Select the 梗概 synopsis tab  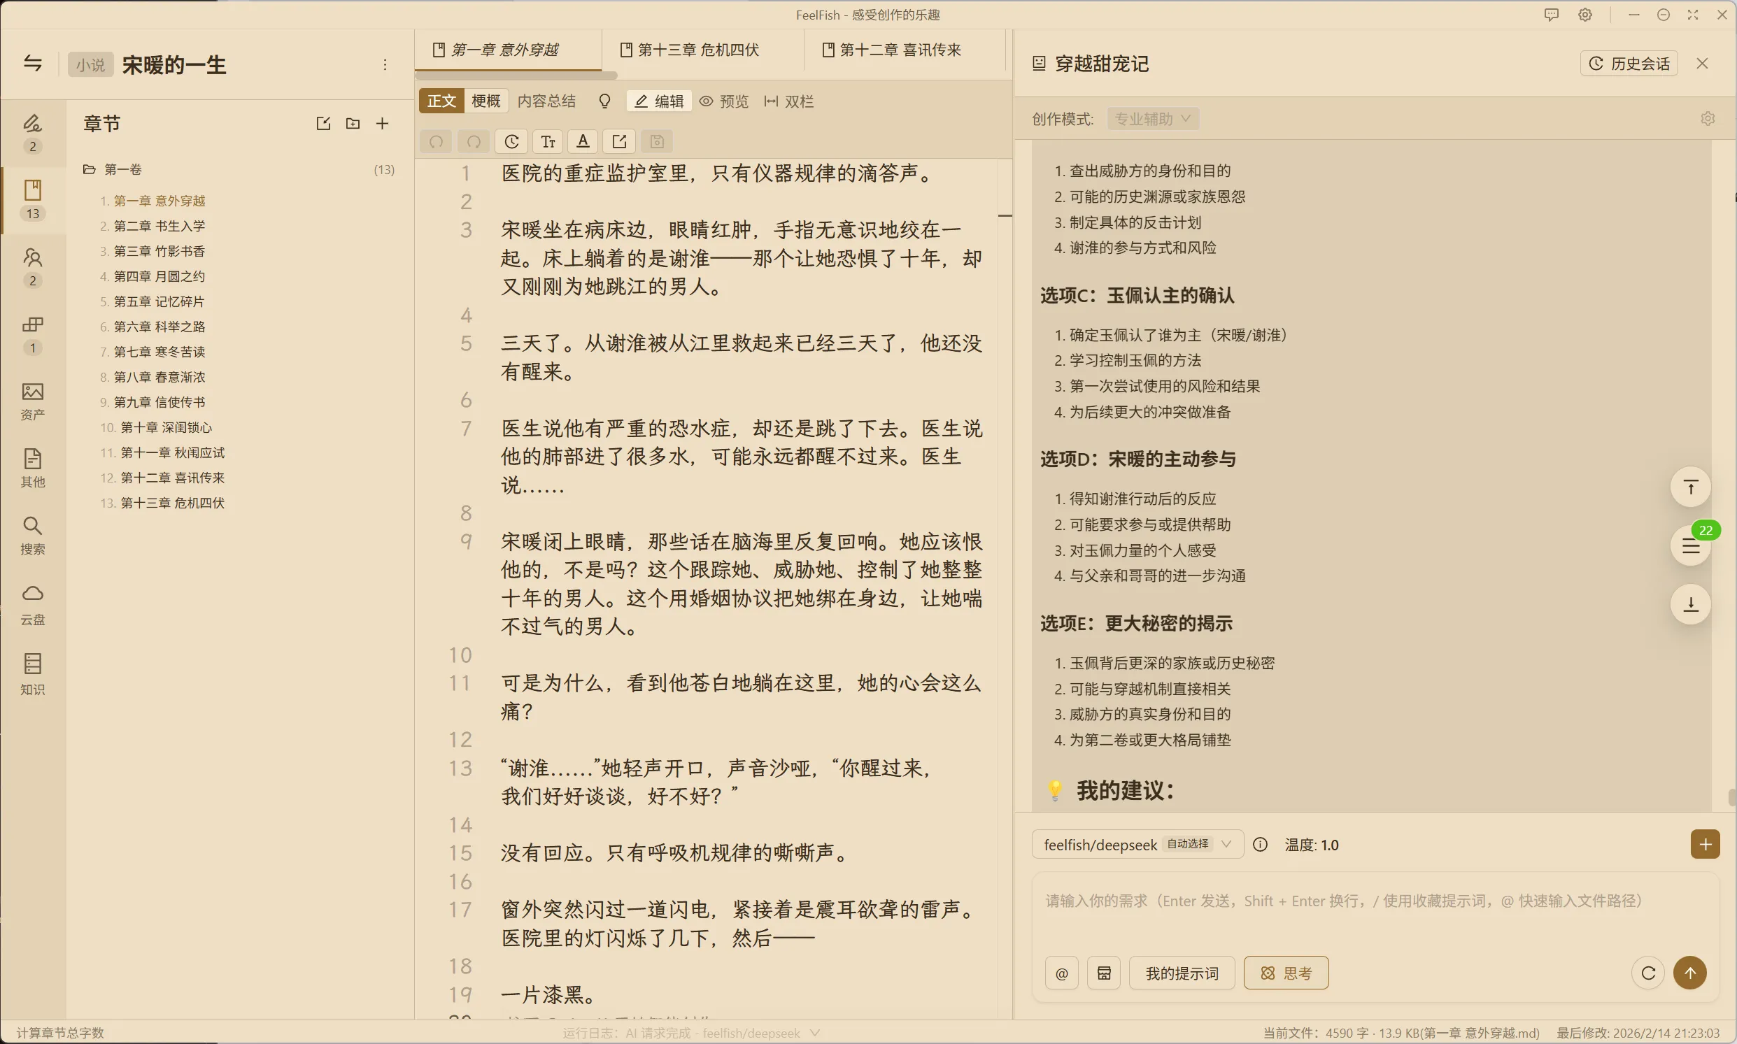click(485, 101)
